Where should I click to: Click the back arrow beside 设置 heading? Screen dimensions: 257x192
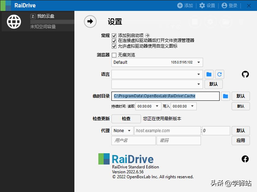tap(90, 22)
